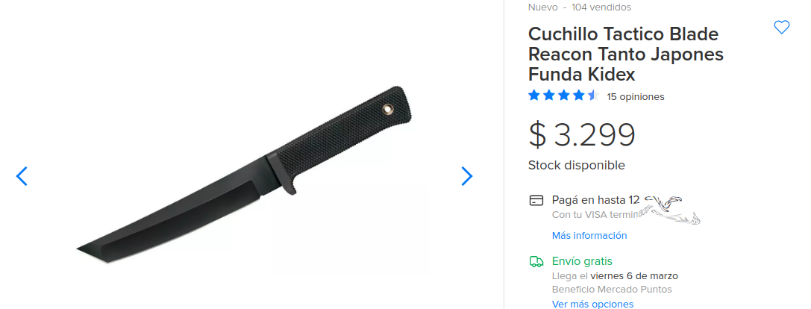The height and width of the screenshot is (309, 811).
Task: Click the black tanto knife product image
Action: 244,176
